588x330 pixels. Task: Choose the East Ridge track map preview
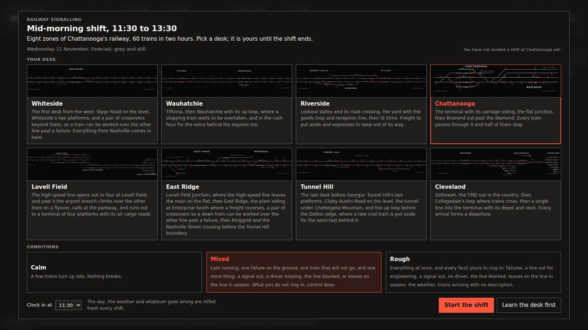coord(227,164)
